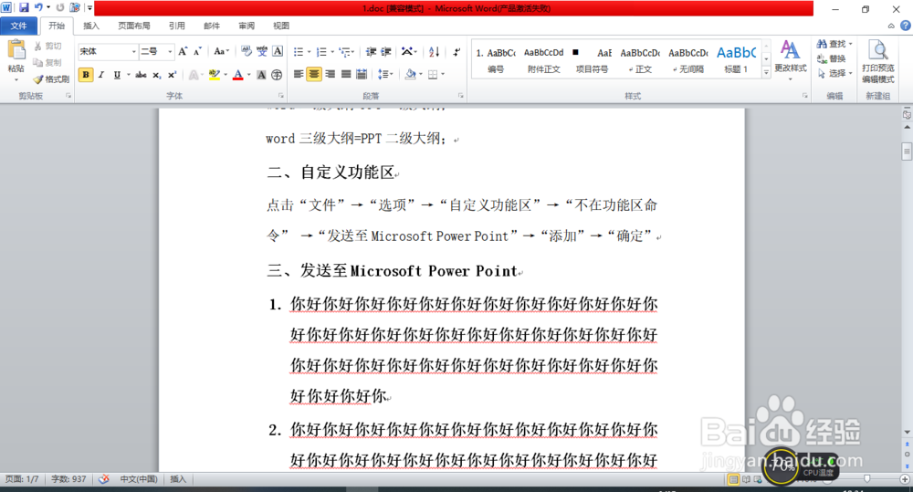Open the font name box (宋体)

(108, 52)
